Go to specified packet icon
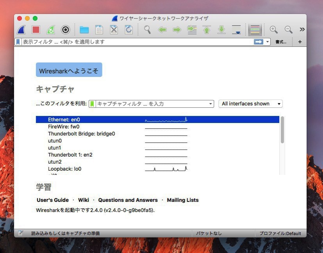 (192, 30)
